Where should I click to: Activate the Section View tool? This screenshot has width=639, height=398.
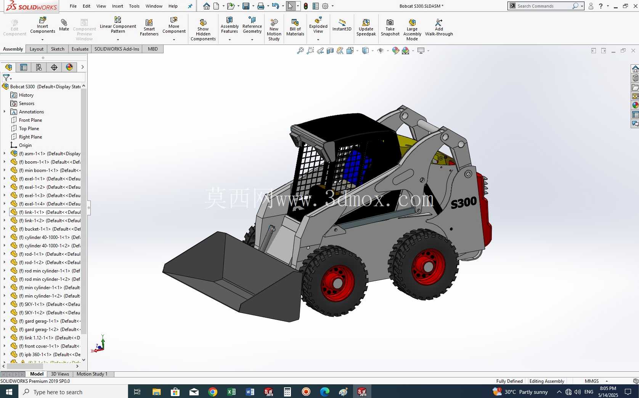[x=330, y=51]
